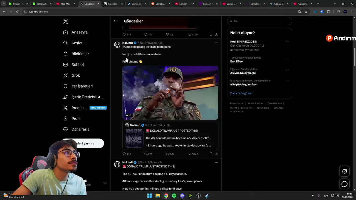Open options for SINIRSIZ20BIN promoted trend

[287, 42]
